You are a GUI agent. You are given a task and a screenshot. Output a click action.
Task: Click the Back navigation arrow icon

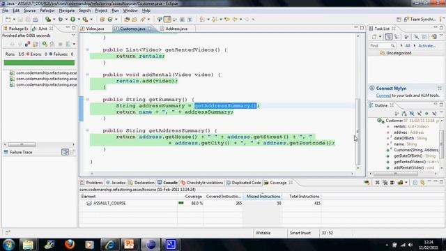click(x=235, y=20)
